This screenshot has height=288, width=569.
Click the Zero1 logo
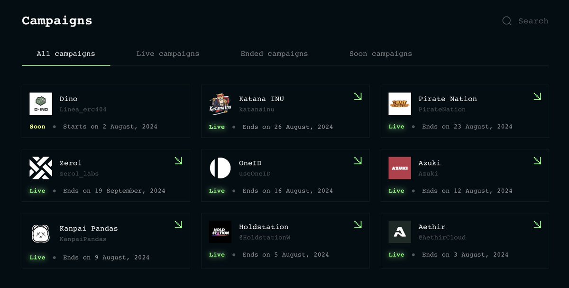click(x=41, y=168)
